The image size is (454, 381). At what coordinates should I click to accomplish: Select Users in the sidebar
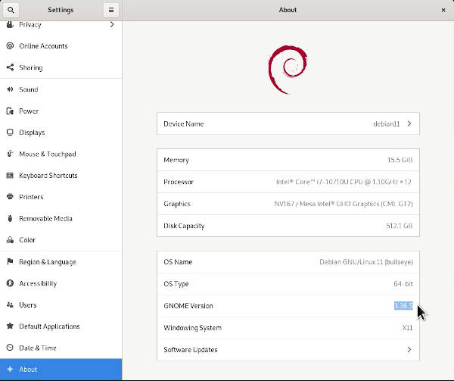(61, 304)
